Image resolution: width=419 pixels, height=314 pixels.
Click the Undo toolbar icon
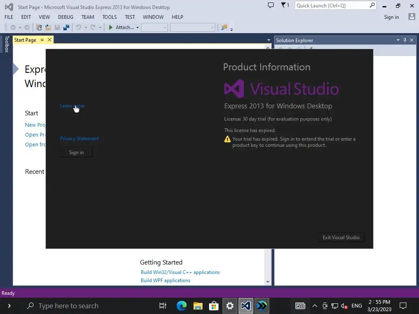tap(79, 27)
